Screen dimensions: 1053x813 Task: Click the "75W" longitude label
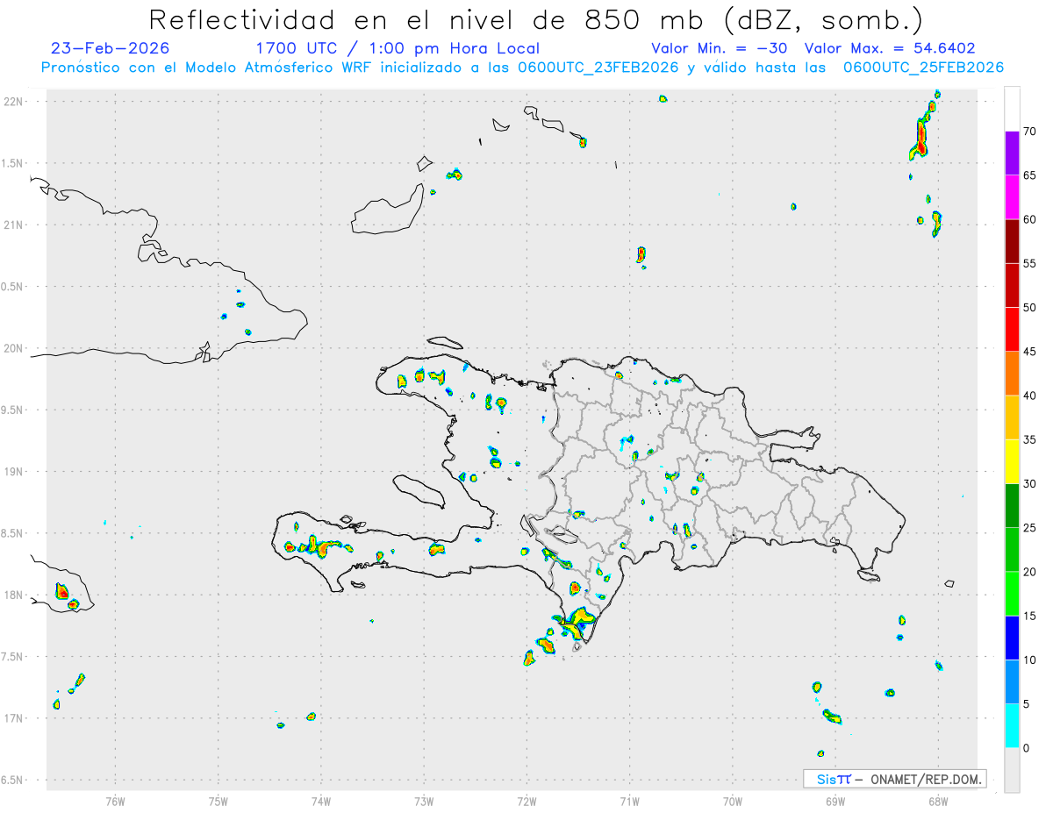pos(218,802)
